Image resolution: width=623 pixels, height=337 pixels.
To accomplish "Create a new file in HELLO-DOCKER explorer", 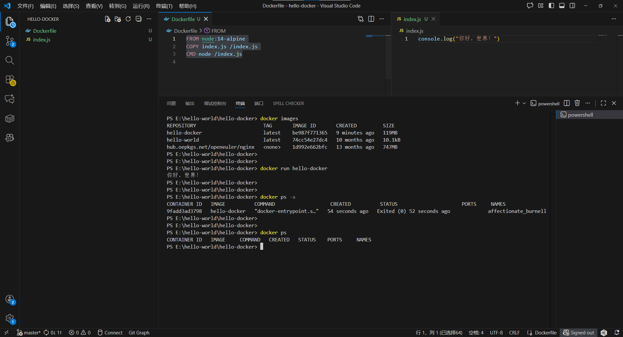I will 107,19.
